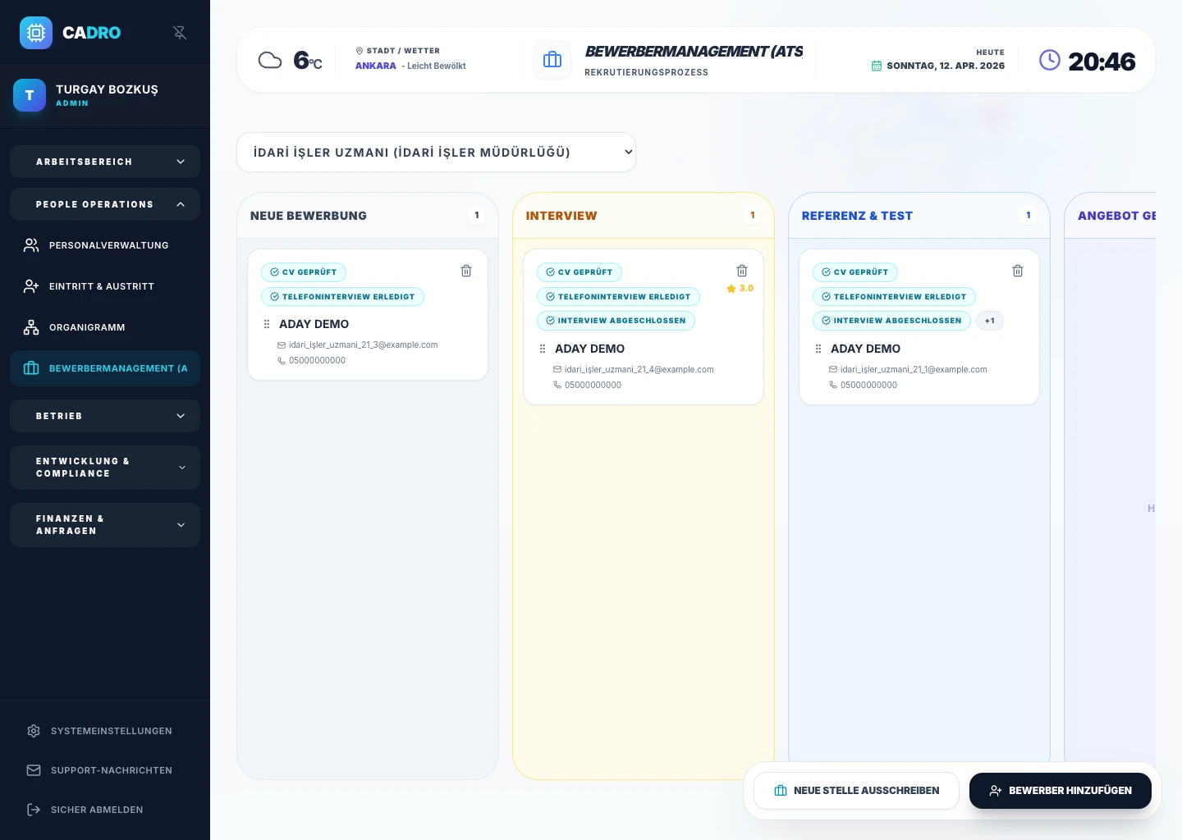Open Personalverwaltung in sidebar
The height and width of the screenshot is (840, 1182).
click(105, 245)
